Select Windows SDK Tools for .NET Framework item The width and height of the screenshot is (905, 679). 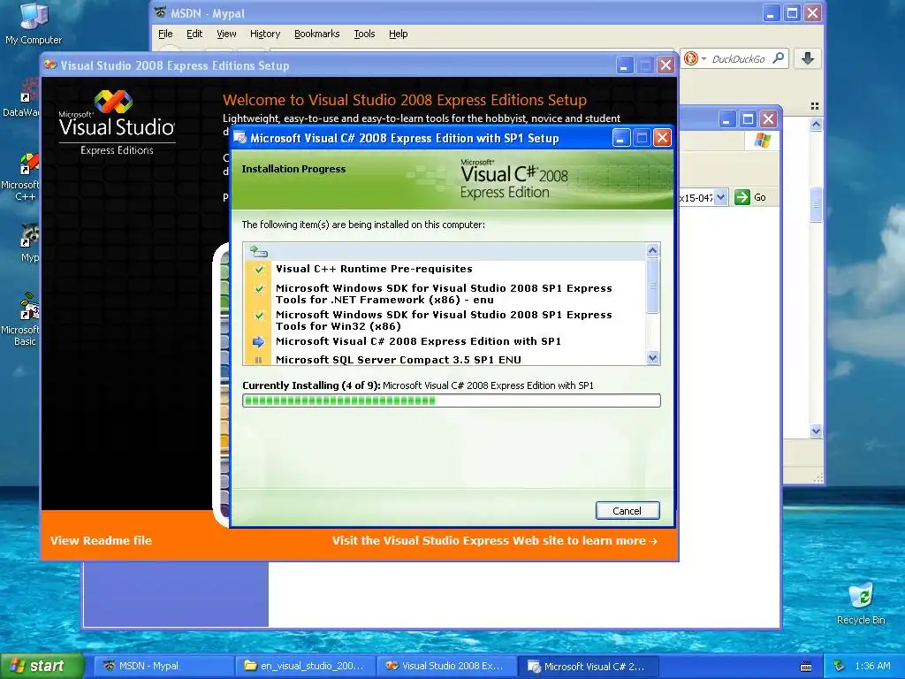click(x=444, y=294)
